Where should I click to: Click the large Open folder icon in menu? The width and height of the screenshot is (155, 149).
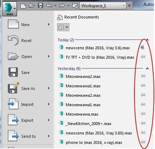pyautogui.click(x=13, y=56)
